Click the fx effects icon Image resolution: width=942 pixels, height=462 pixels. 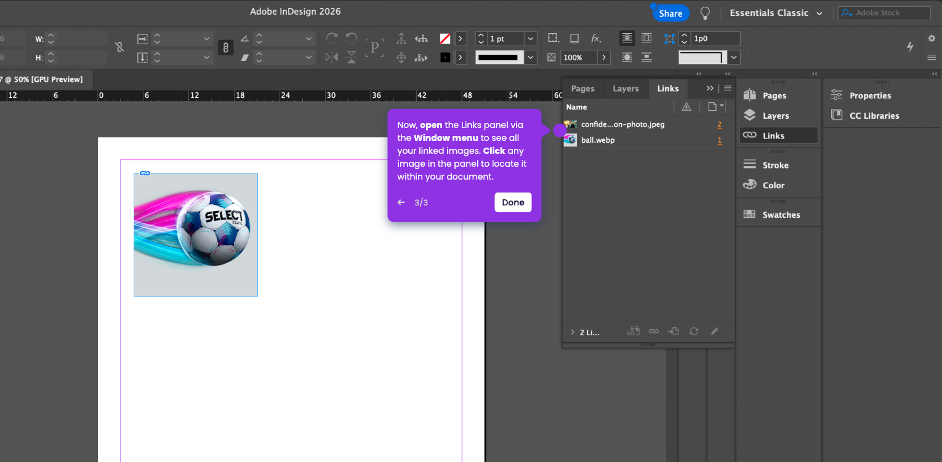[595, 38]
